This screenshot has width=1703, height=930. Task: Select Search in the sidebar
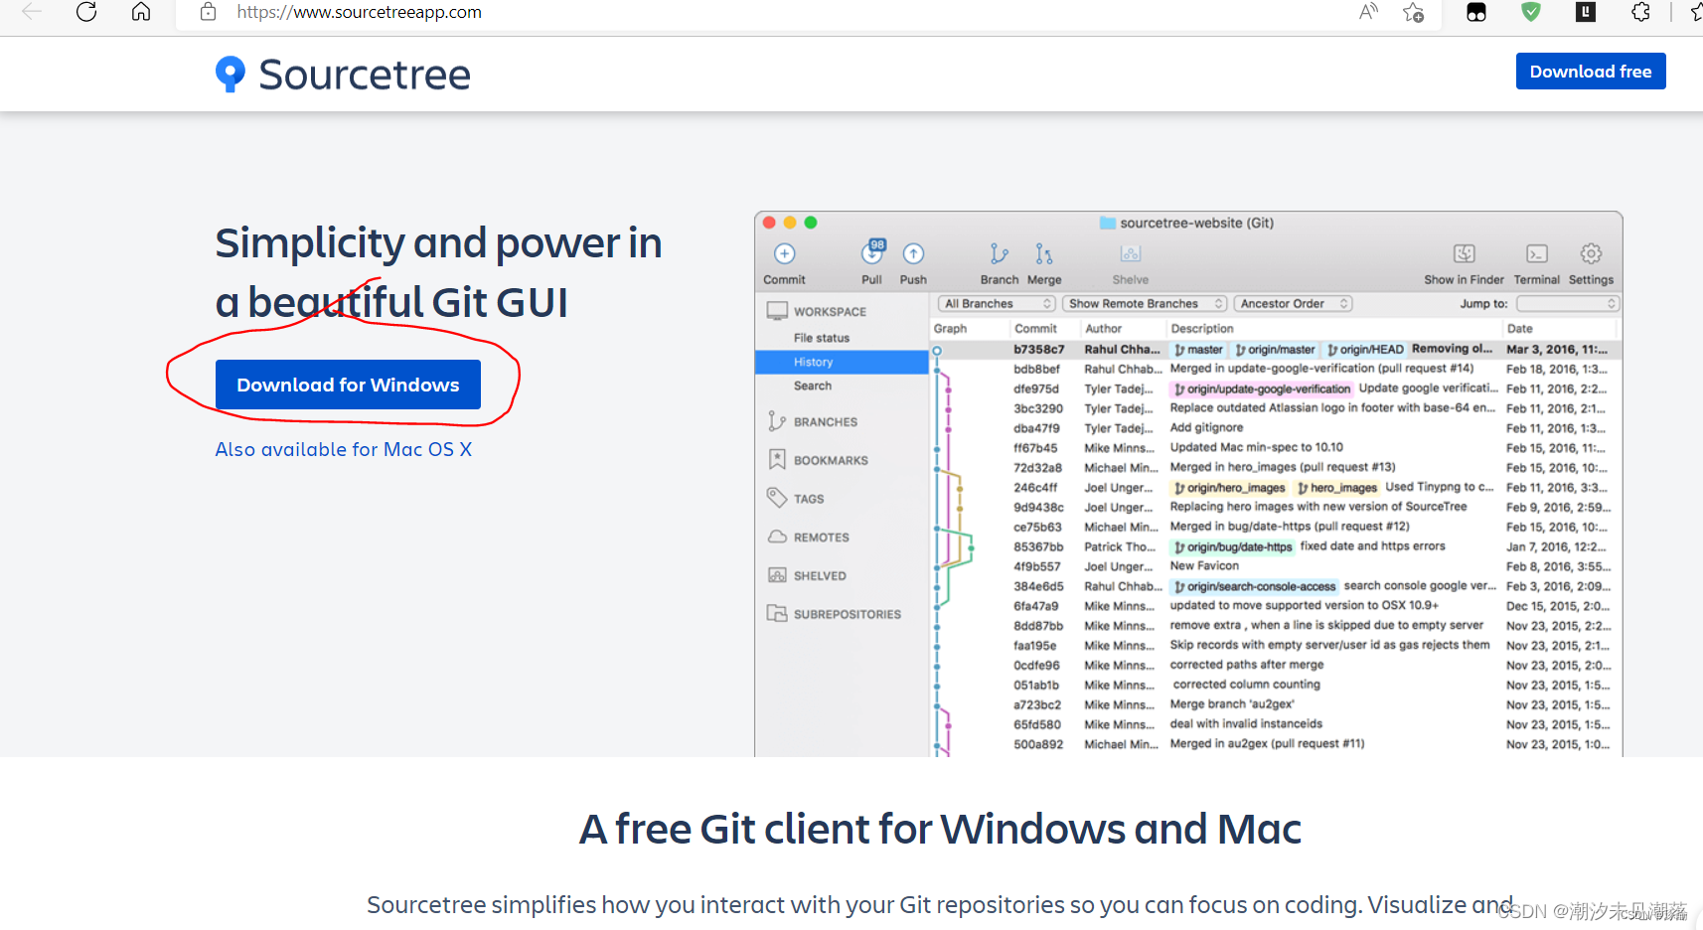point(813,386)
